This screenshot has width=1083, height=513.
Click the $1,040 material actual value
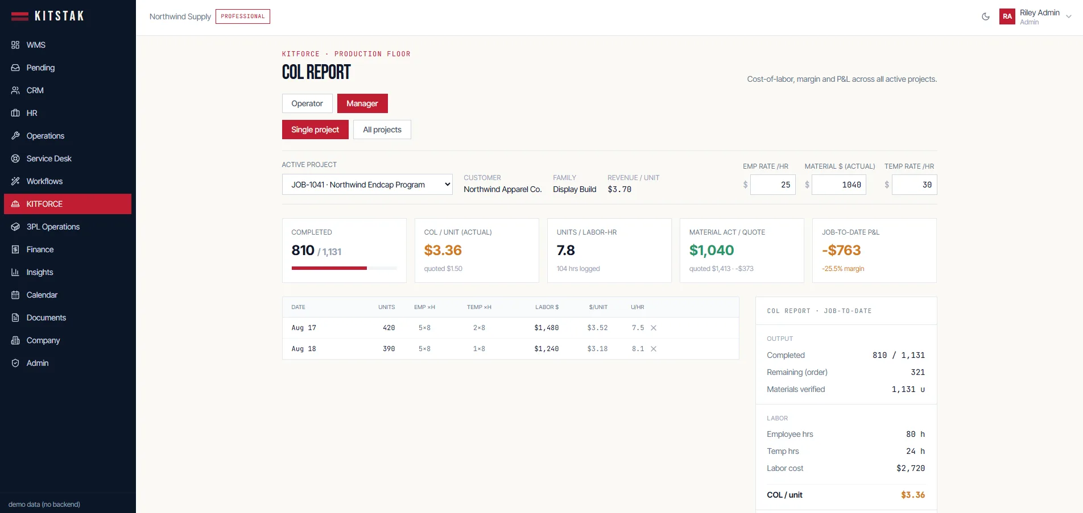[712, 251]
